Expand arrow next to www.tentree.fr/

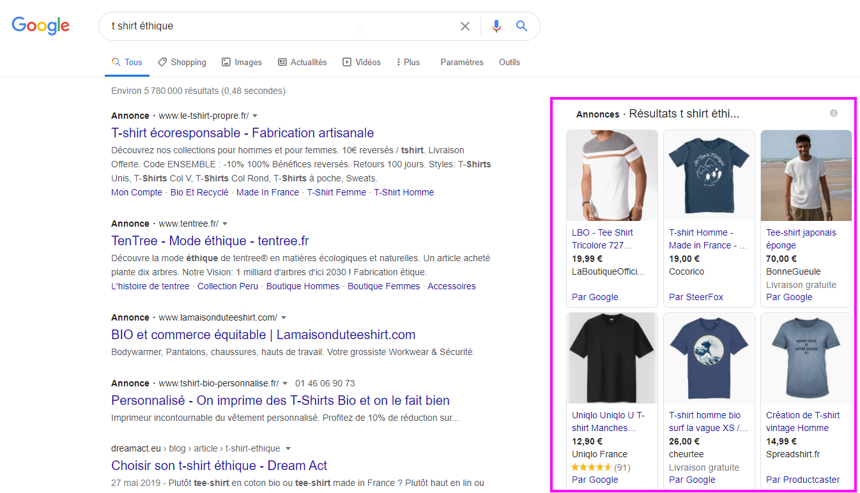pyautogui.click(x=225, y=224)
